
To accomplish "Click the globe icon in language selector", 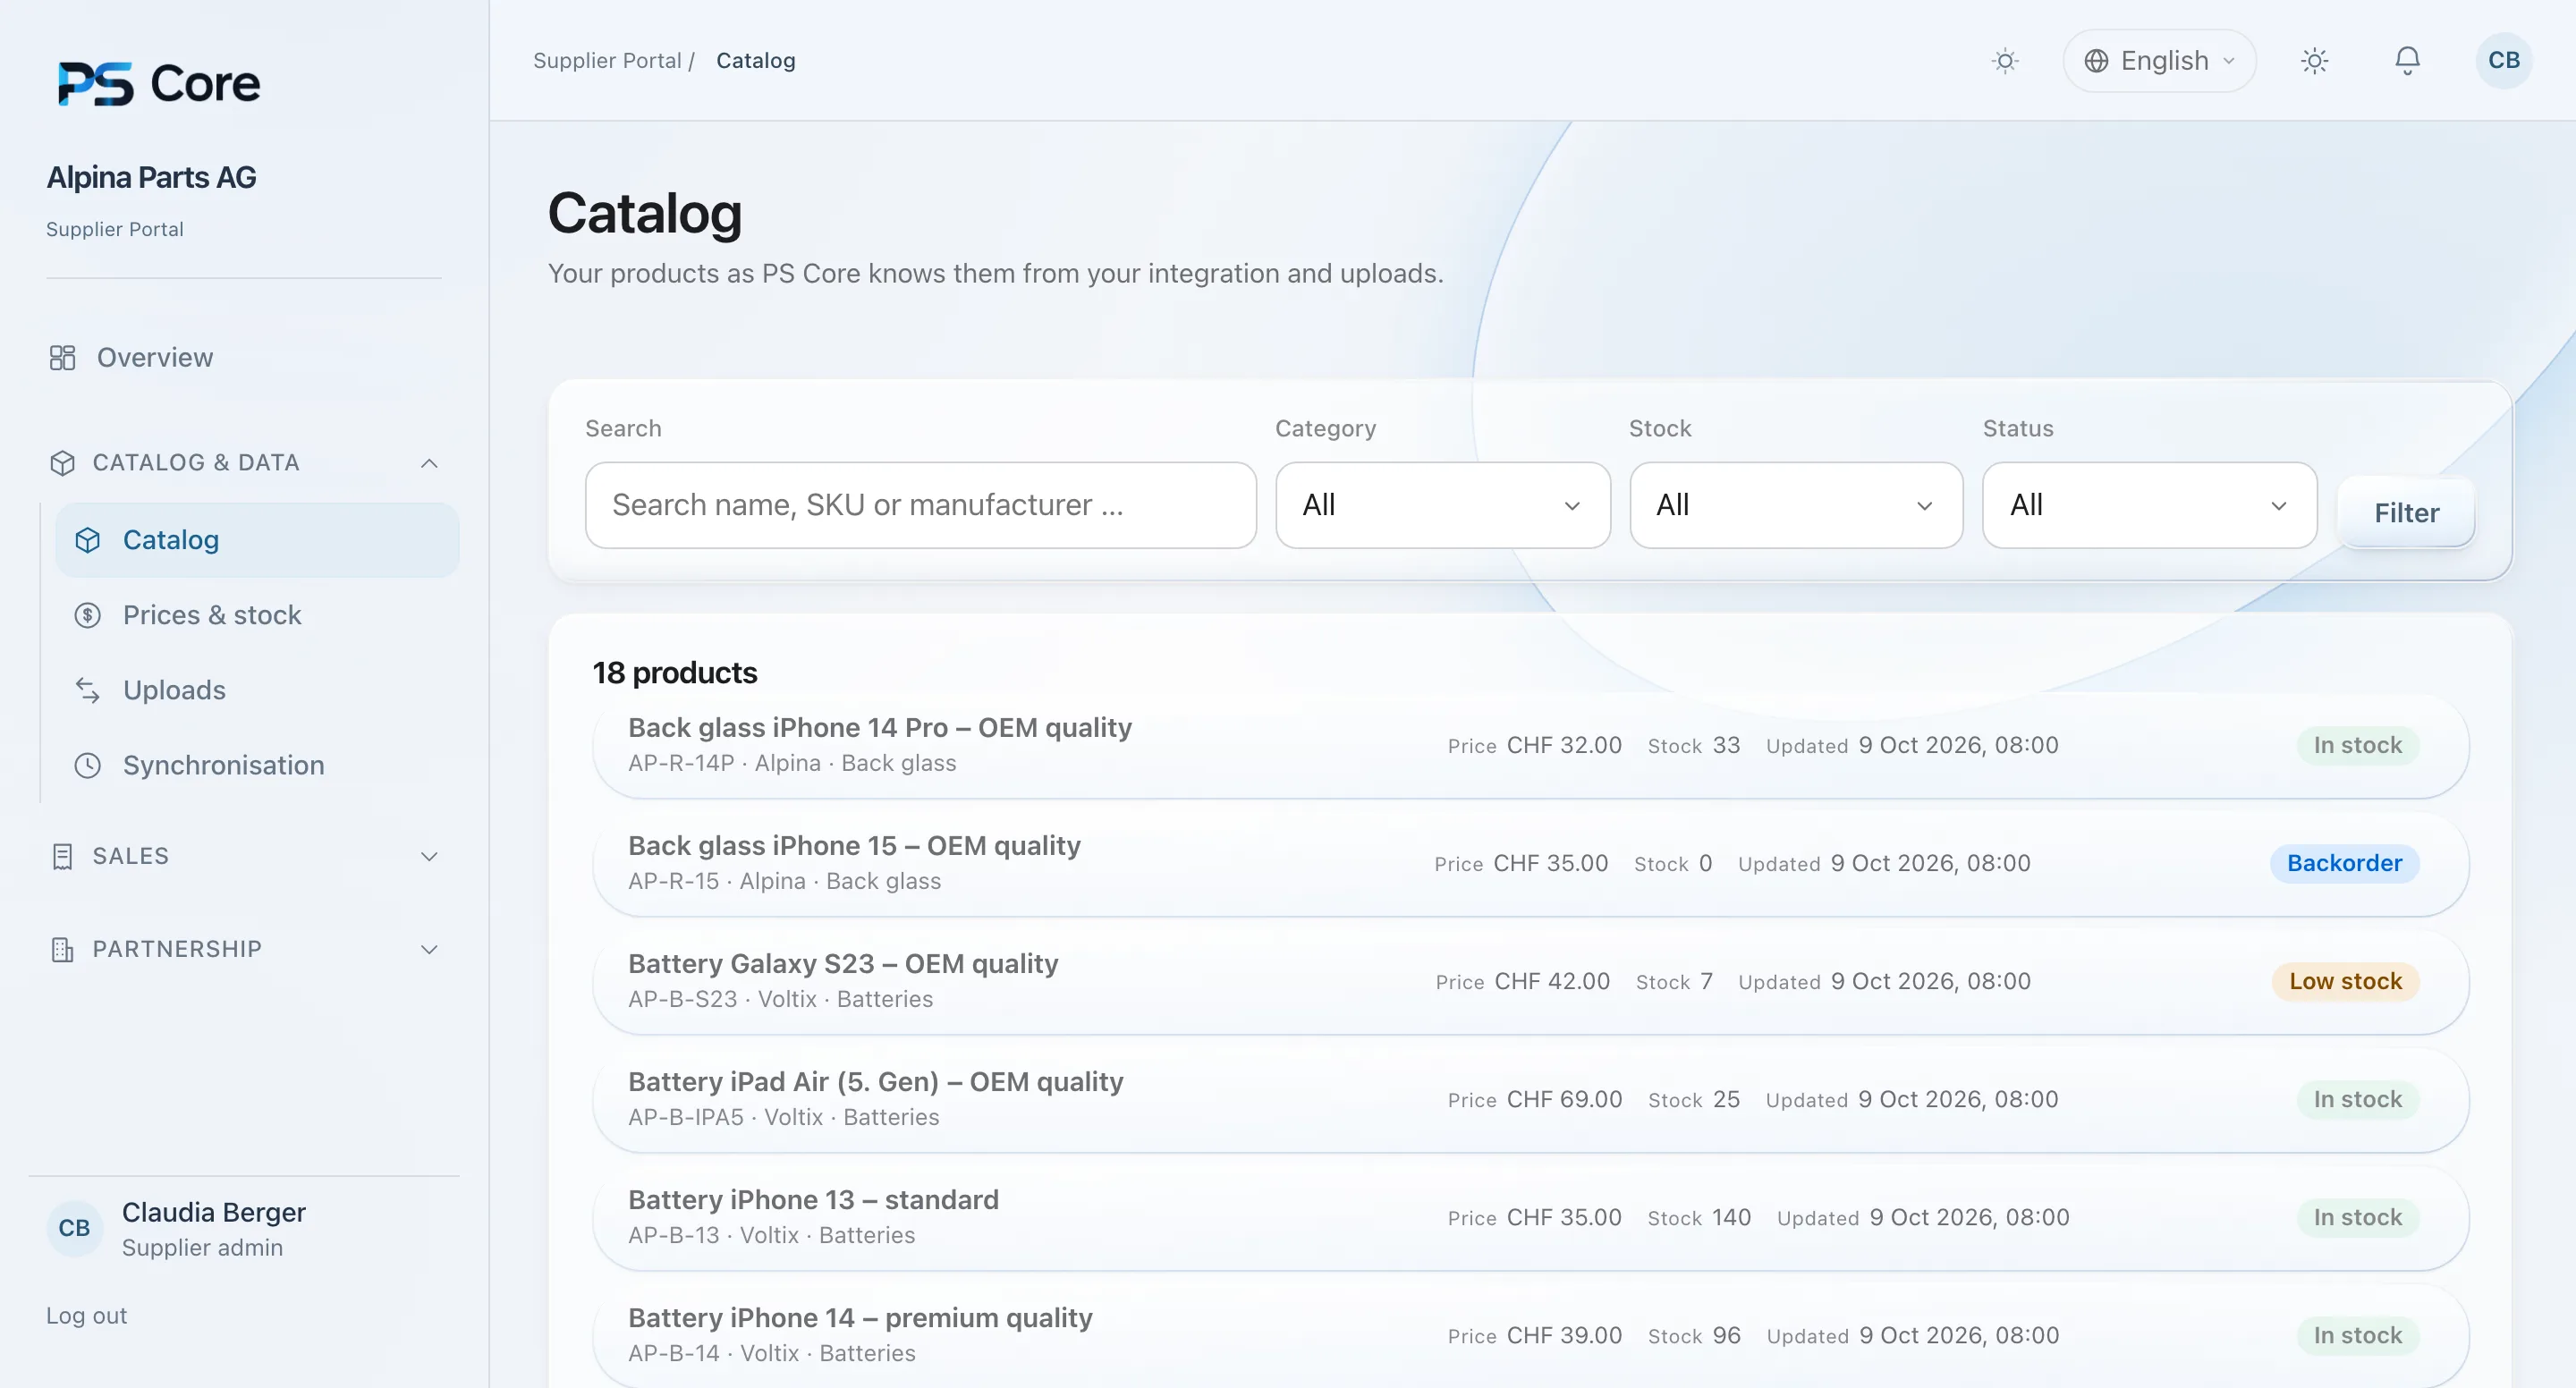I will (x=2096, y=61).
